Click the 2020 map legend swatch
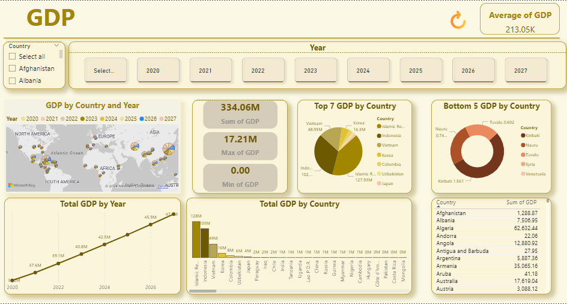This screenshot has height=304, width=567. 23,119
